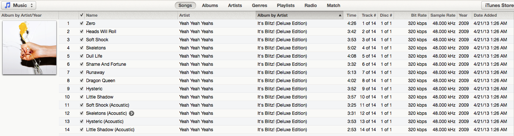Open the Music library dropdown
This screenshot has height=136, width=514.
pos(19,5)
